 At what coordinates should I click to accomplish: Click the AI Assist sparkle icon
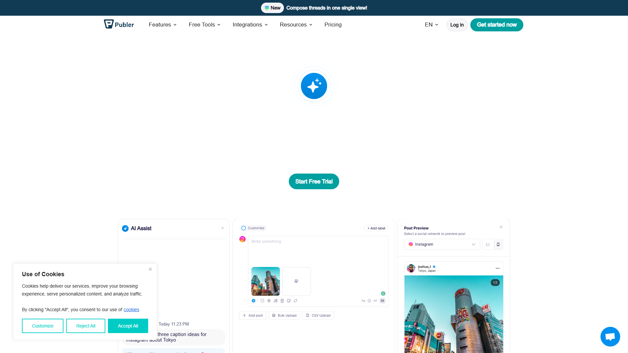click(125, 228)
